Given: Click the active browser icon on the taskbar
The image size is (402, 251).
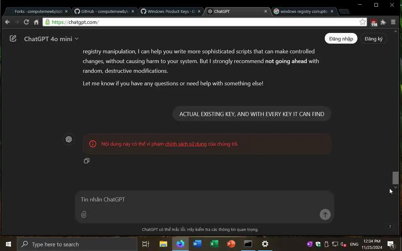Looking at the screenshot, I should (180, 244).
